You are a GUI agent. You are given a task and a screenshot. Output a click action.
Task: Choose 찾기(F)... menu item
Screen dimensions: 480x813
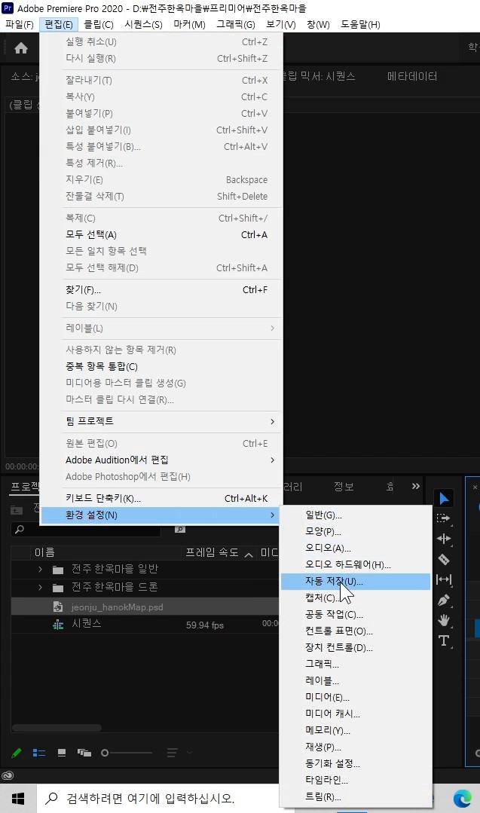[161, 290]
